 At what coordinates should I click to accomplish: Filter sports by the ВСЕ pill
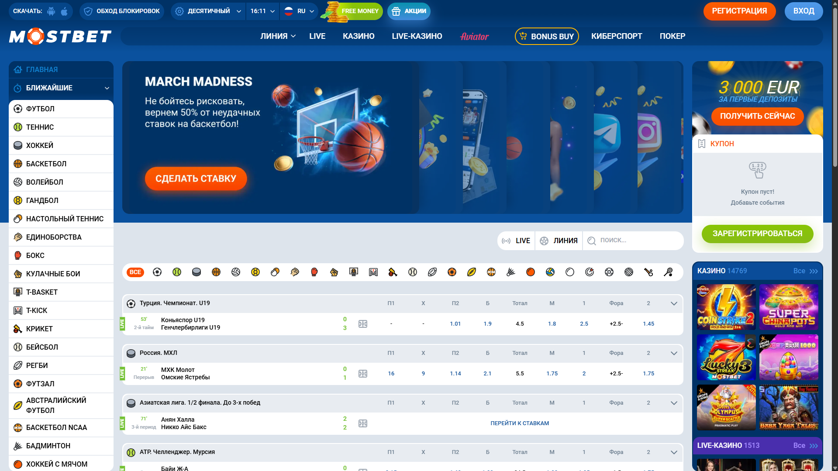point(135,272)
